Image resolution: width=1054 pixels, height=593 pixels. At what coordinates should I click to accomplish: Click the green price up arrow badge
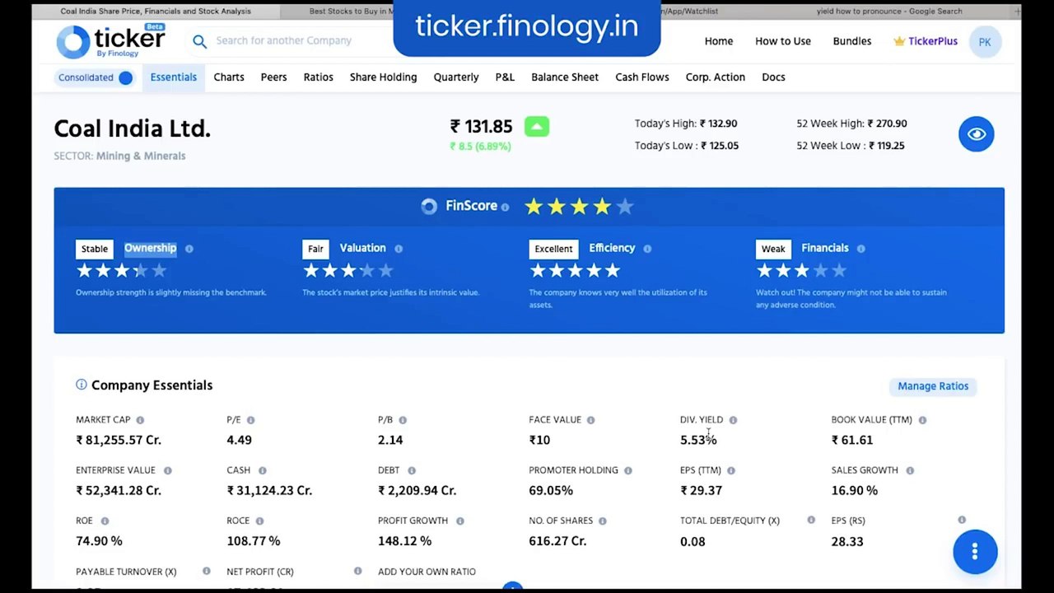(x=537, y=127)
